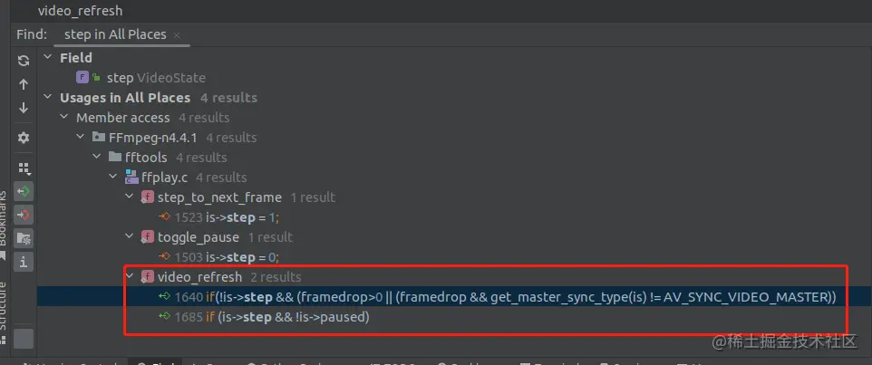Viewport: 872px width, 365px height.
Task: Select usage line 1640 with framedrop condition
Action: tap(505, 297)
